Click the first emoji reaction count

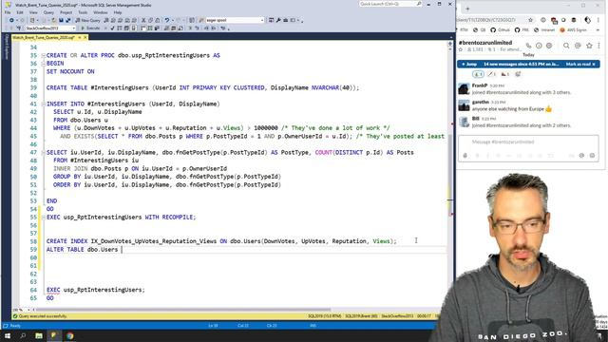[x=478, y=74]
